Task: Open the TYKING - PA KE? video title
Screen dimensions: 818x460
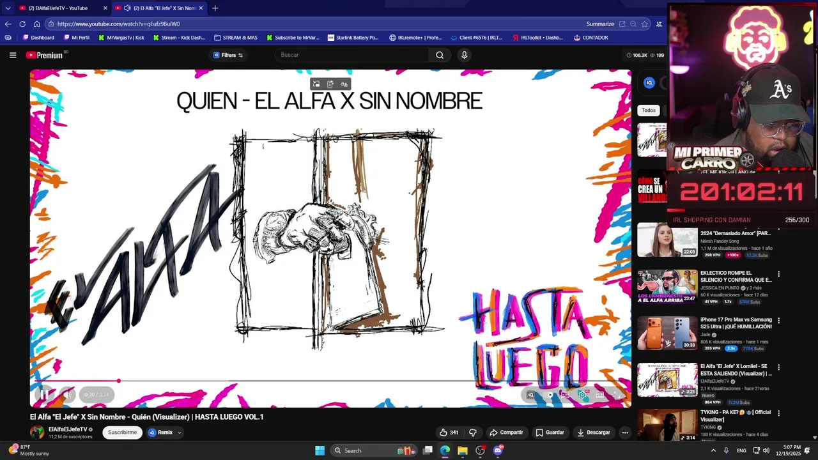Action: pos(736,416)
